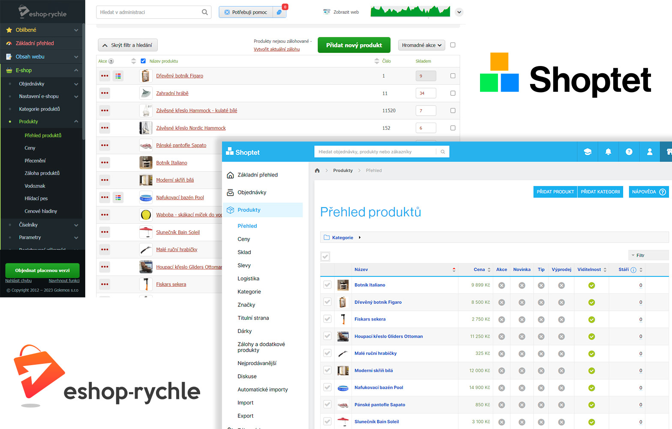This screenshot has height=429, width=672.
Task: Click the Zobrazit web monitor icon
Action: 327,12
